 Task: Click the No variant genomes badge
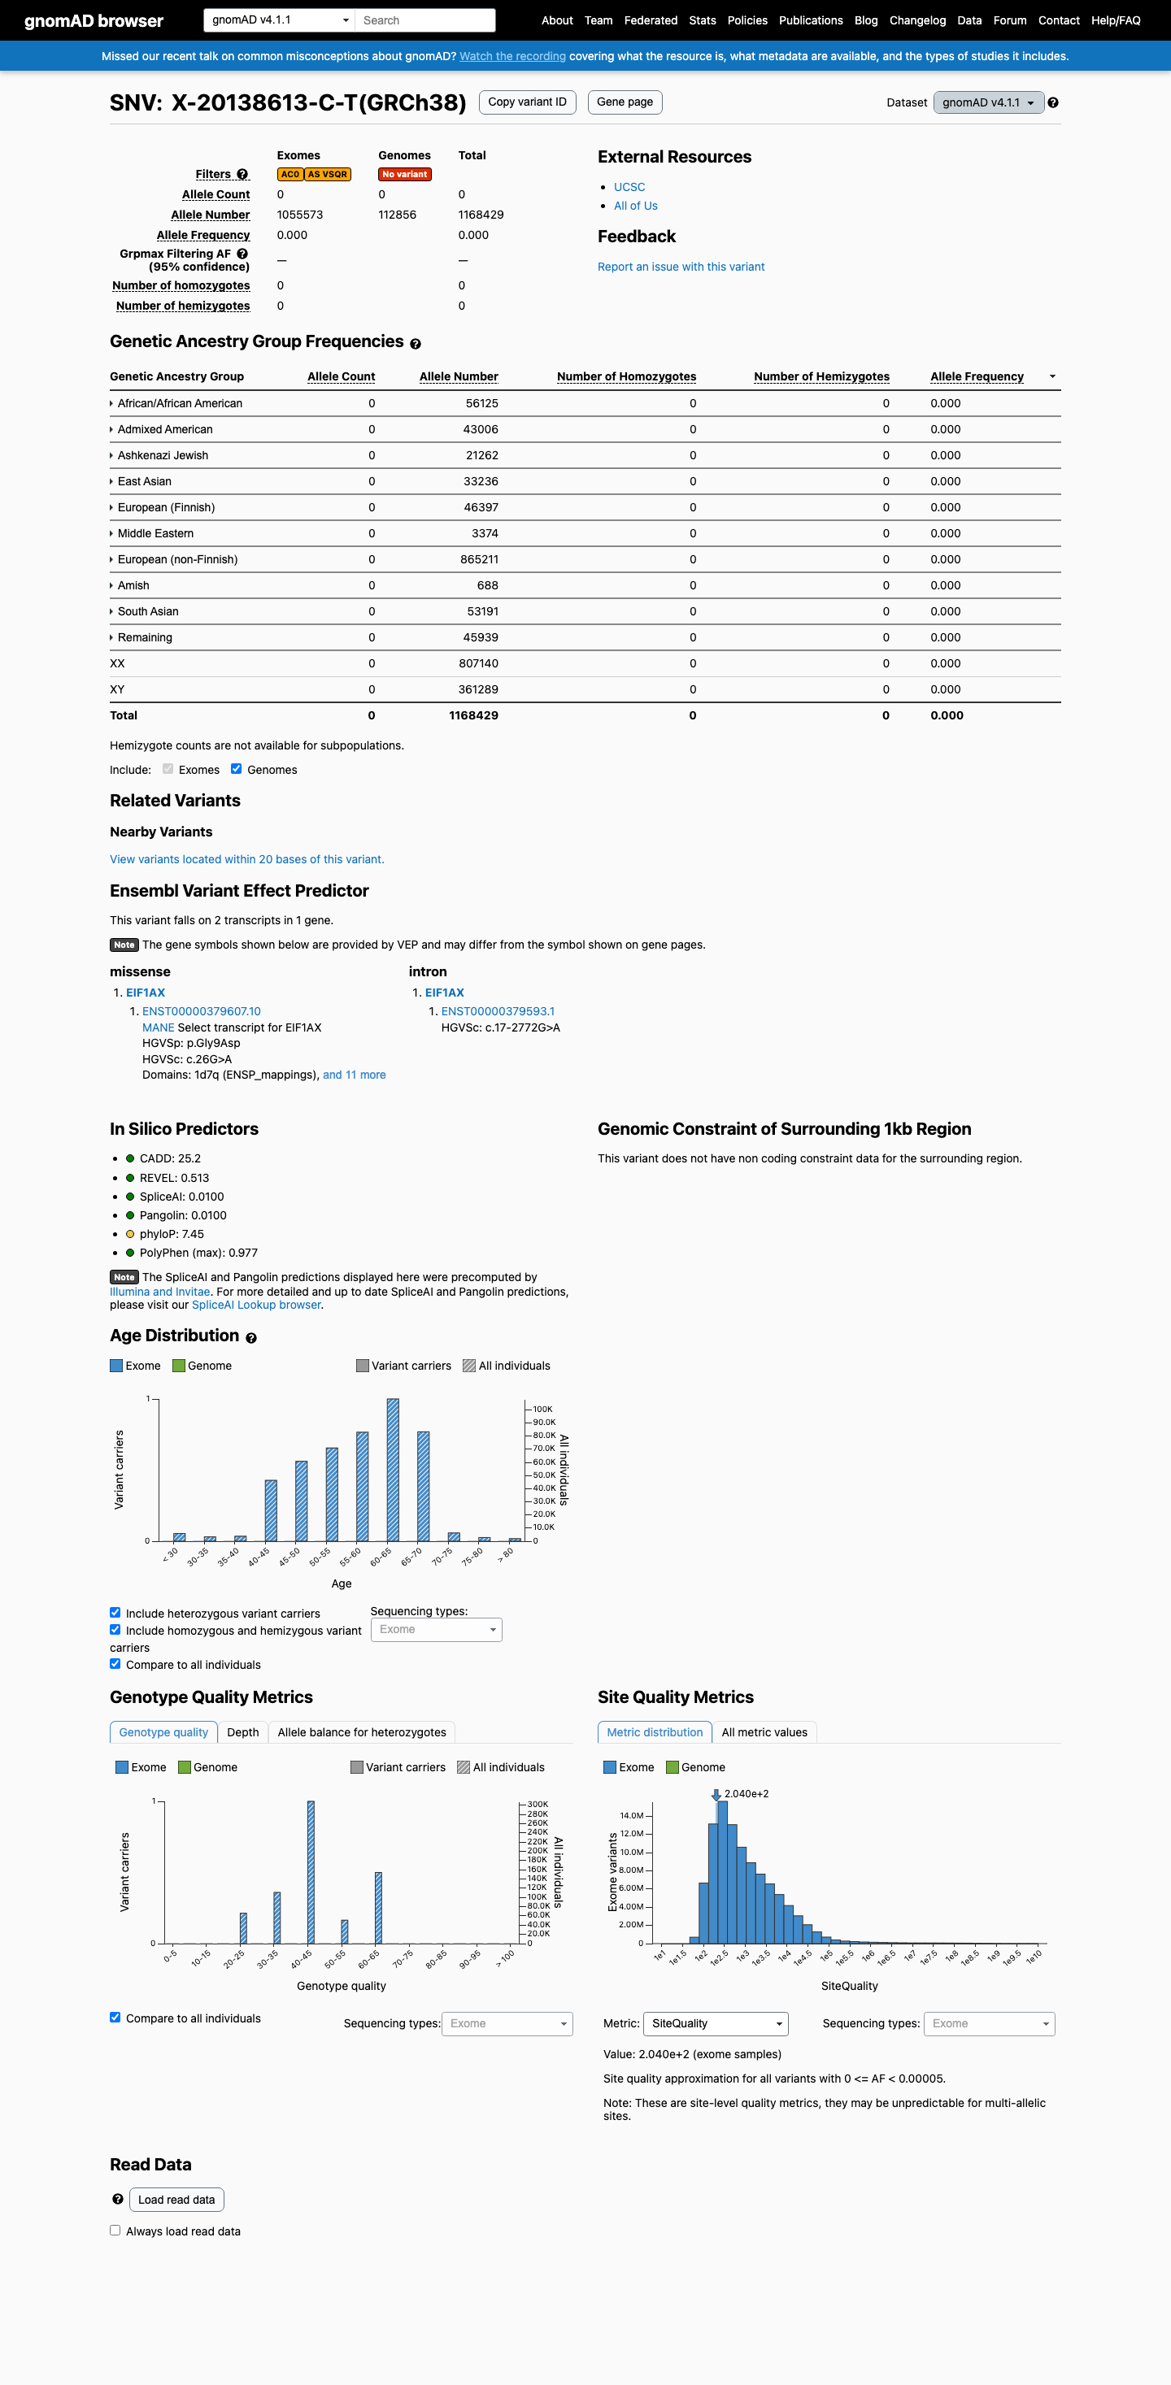(405, 174)
